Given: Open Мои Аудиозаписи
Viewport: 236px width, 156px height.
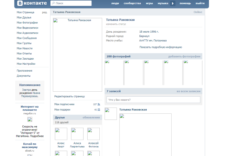Looking at the screenshot, I should click(27, 33).
